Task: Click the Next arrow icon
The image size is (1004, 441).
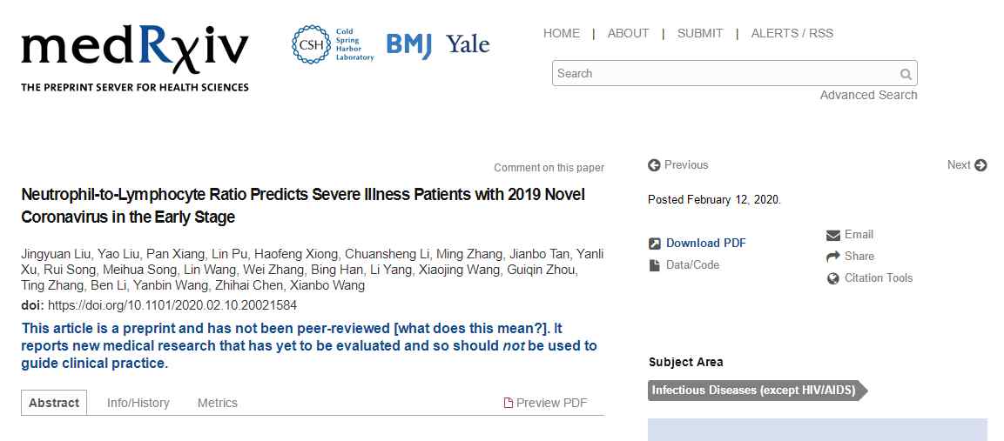Action: click(x=980, y=165)
